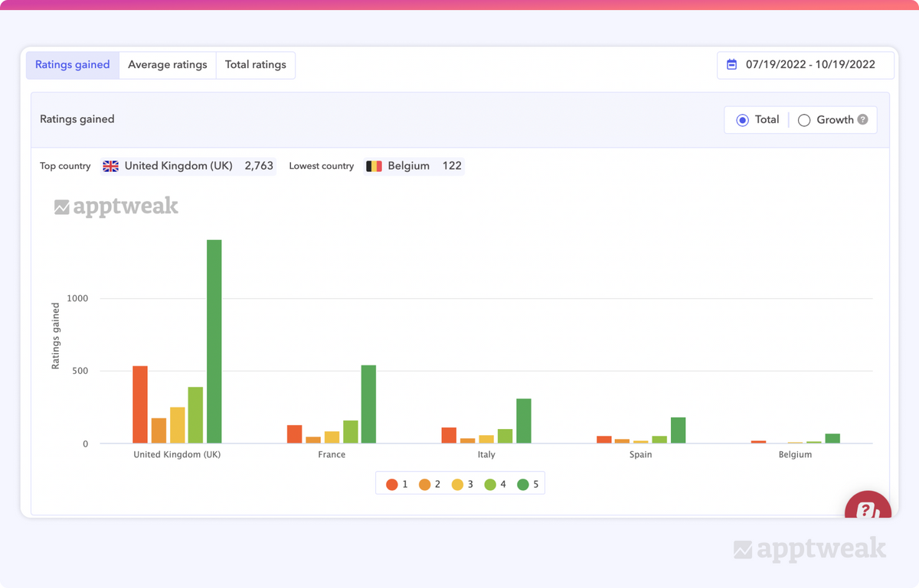Click the Belgium flag icon

pos(374,166)
